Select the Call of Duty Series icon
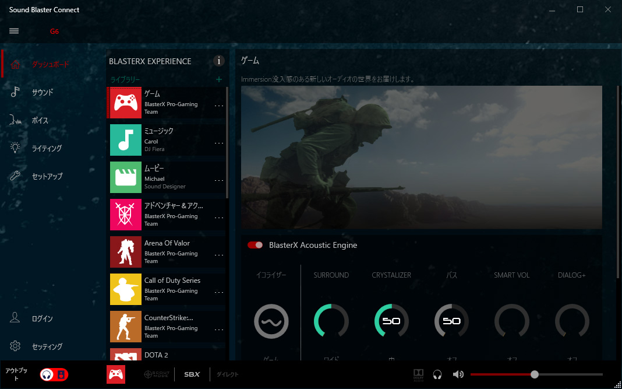This screenshot has height=389, width=622. [125, 289]
